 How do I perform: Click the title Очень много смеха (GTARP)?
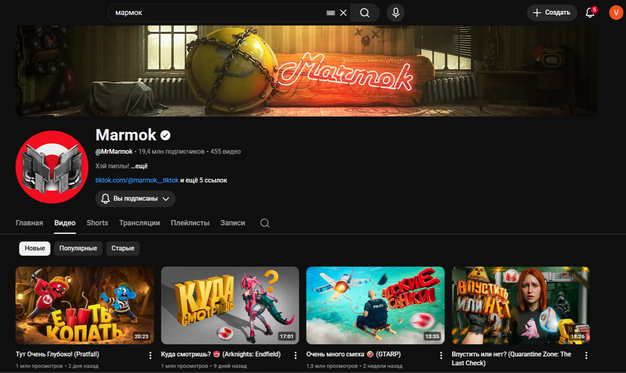(353, 354)
